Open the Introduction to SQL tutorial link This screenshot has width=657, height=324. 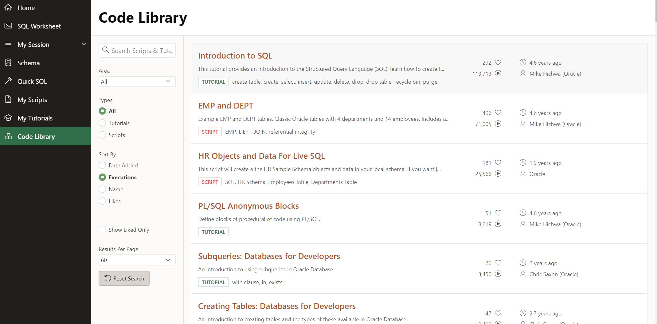pos(235,56)
